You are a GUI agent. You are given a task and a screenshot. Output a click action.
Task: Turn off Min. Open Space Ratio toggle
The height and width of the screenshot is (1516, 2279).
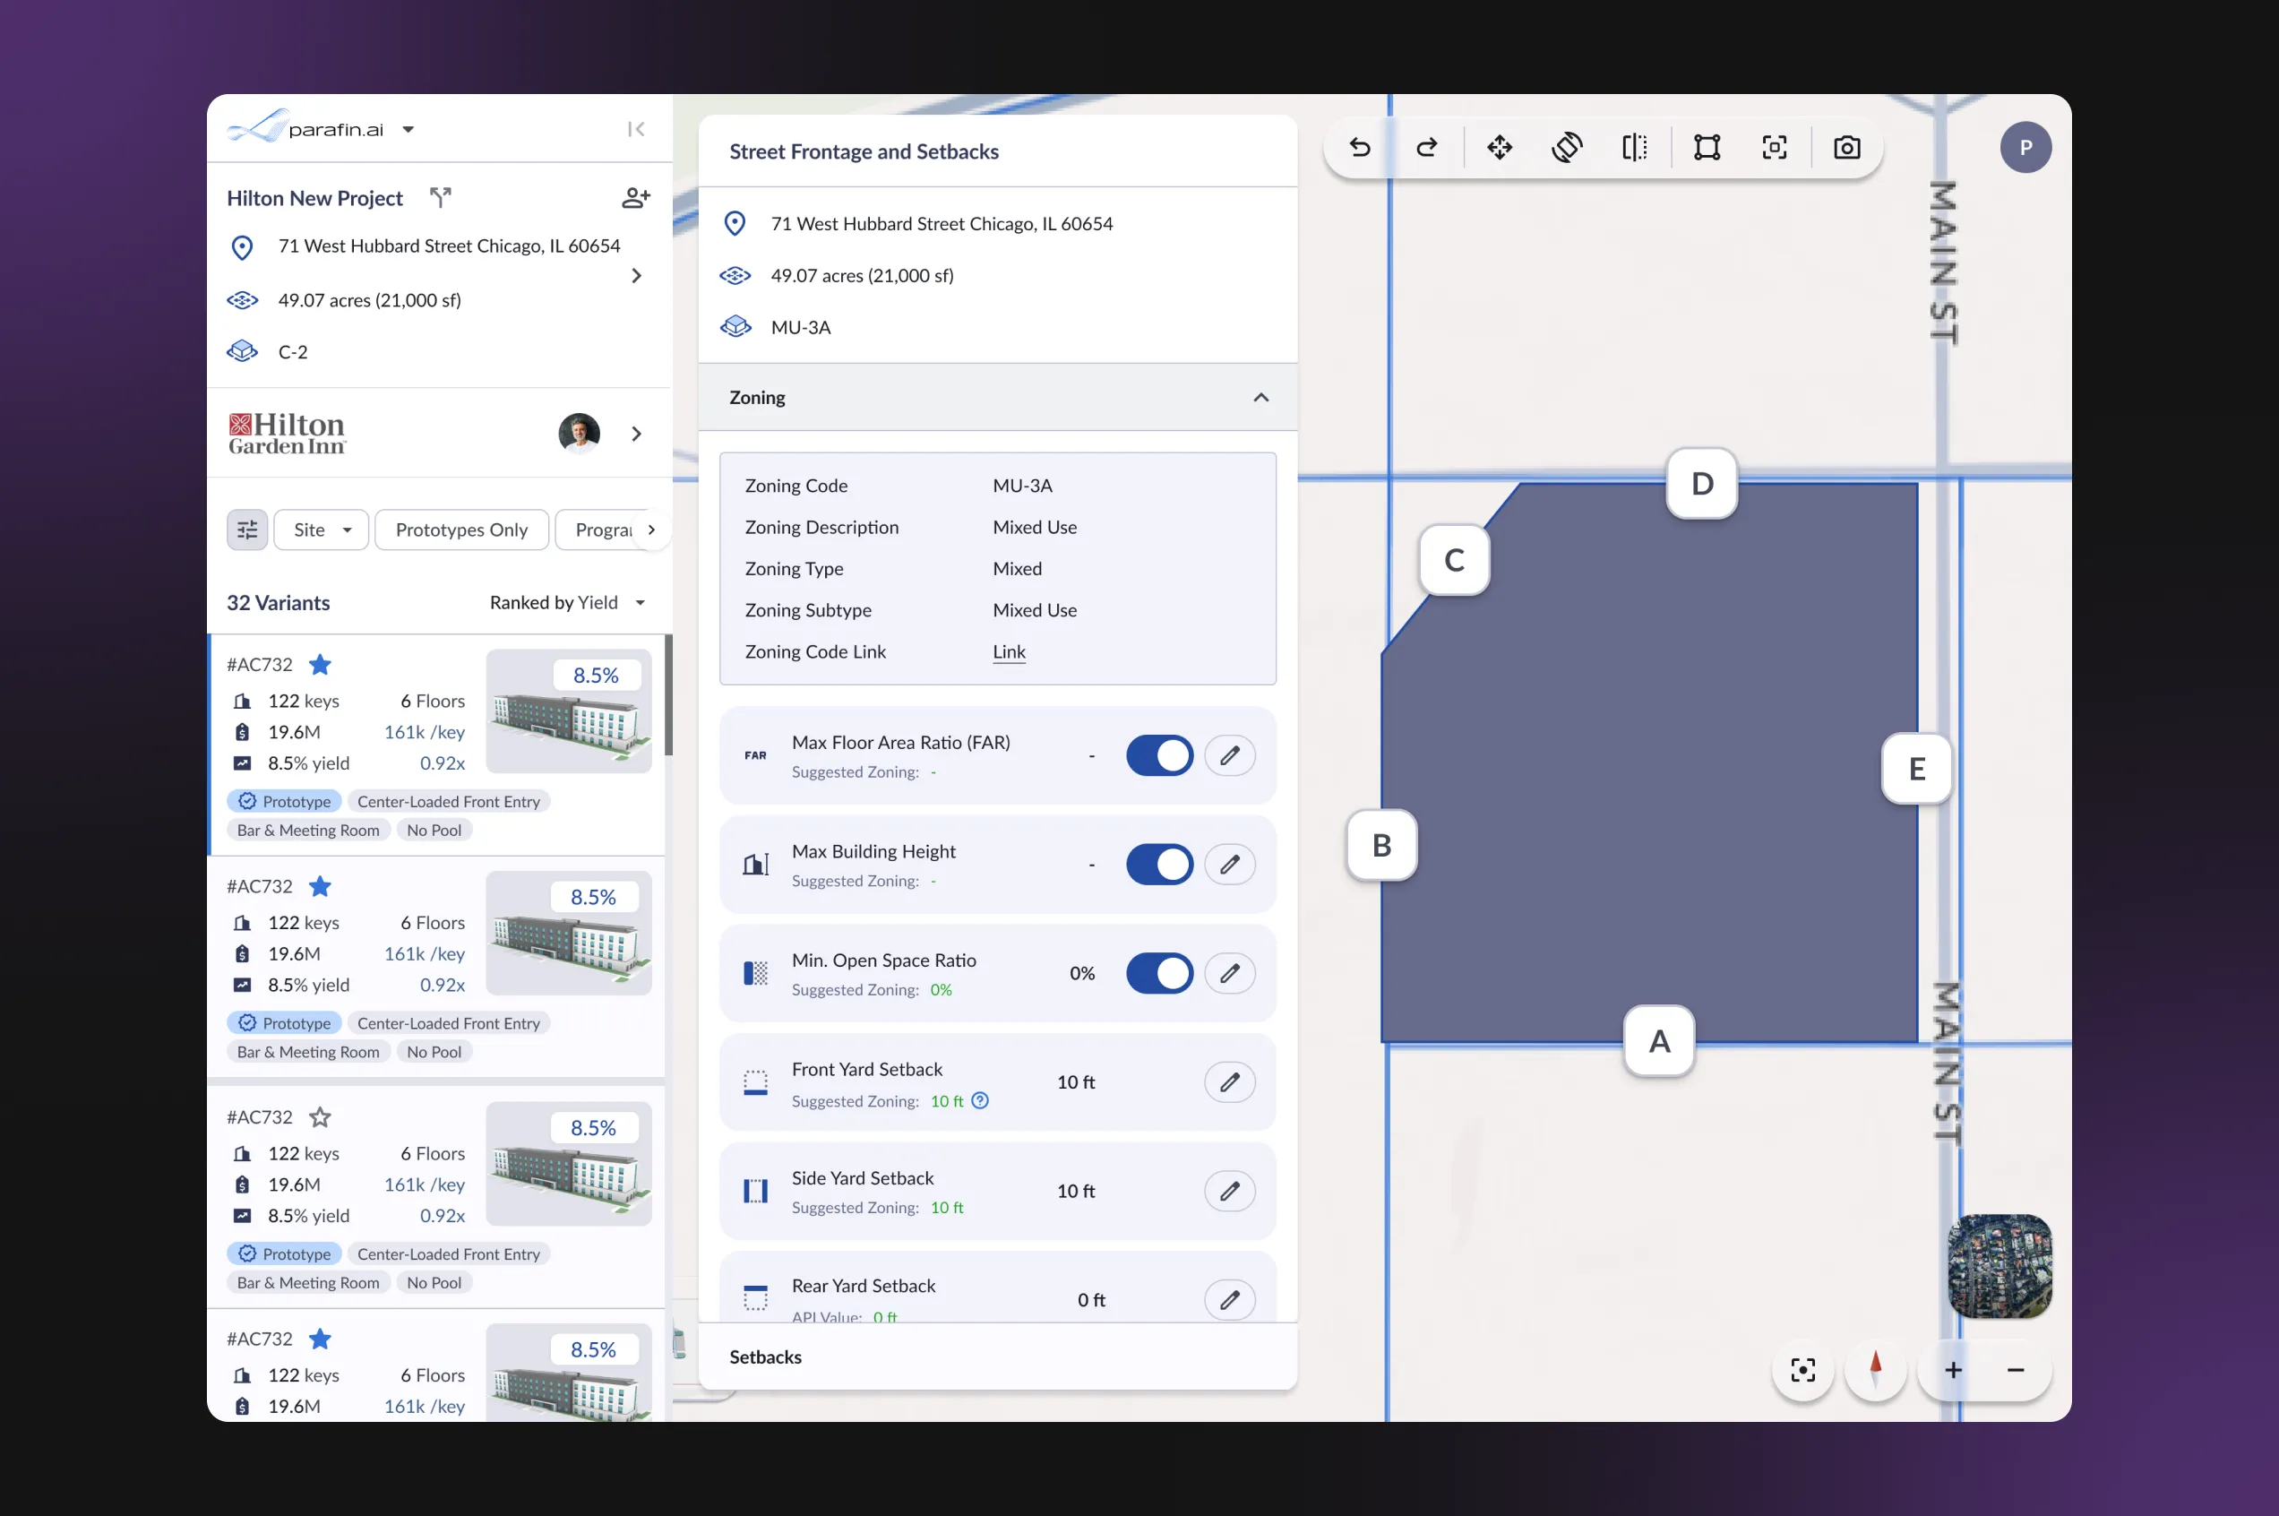coord(1159,973)
